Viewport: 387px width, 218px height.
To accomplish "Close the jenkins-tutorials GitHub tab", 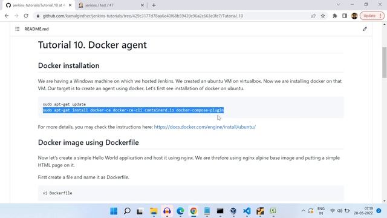I will click(70, 5).
